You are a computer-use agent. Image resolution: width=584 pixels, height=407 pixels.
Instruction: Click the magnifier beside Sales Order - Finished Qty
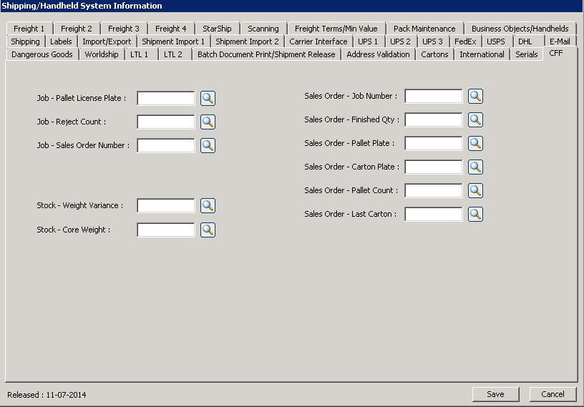(x=475, y=120)
